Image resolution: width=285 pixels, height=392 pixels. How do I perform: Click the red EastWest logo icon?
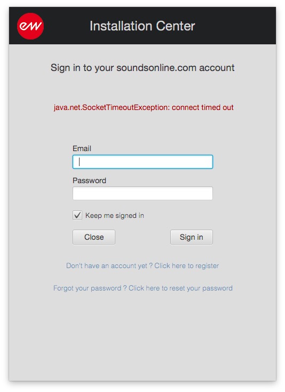[30, 26]
